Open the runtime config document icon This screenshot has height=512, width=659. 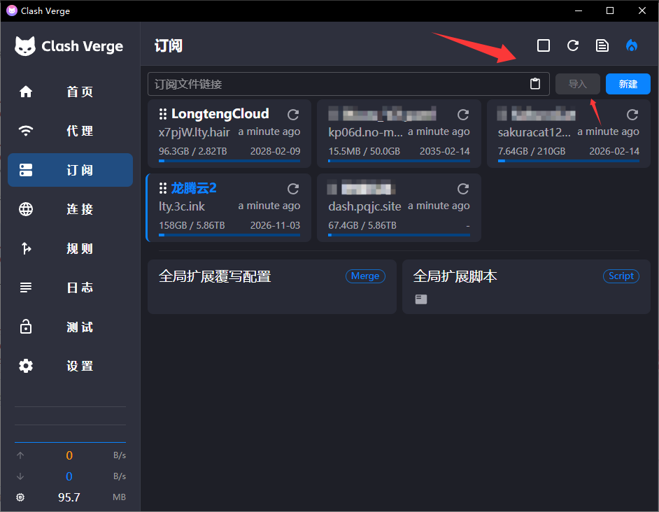pyautogui.click(x=602, y=45)
